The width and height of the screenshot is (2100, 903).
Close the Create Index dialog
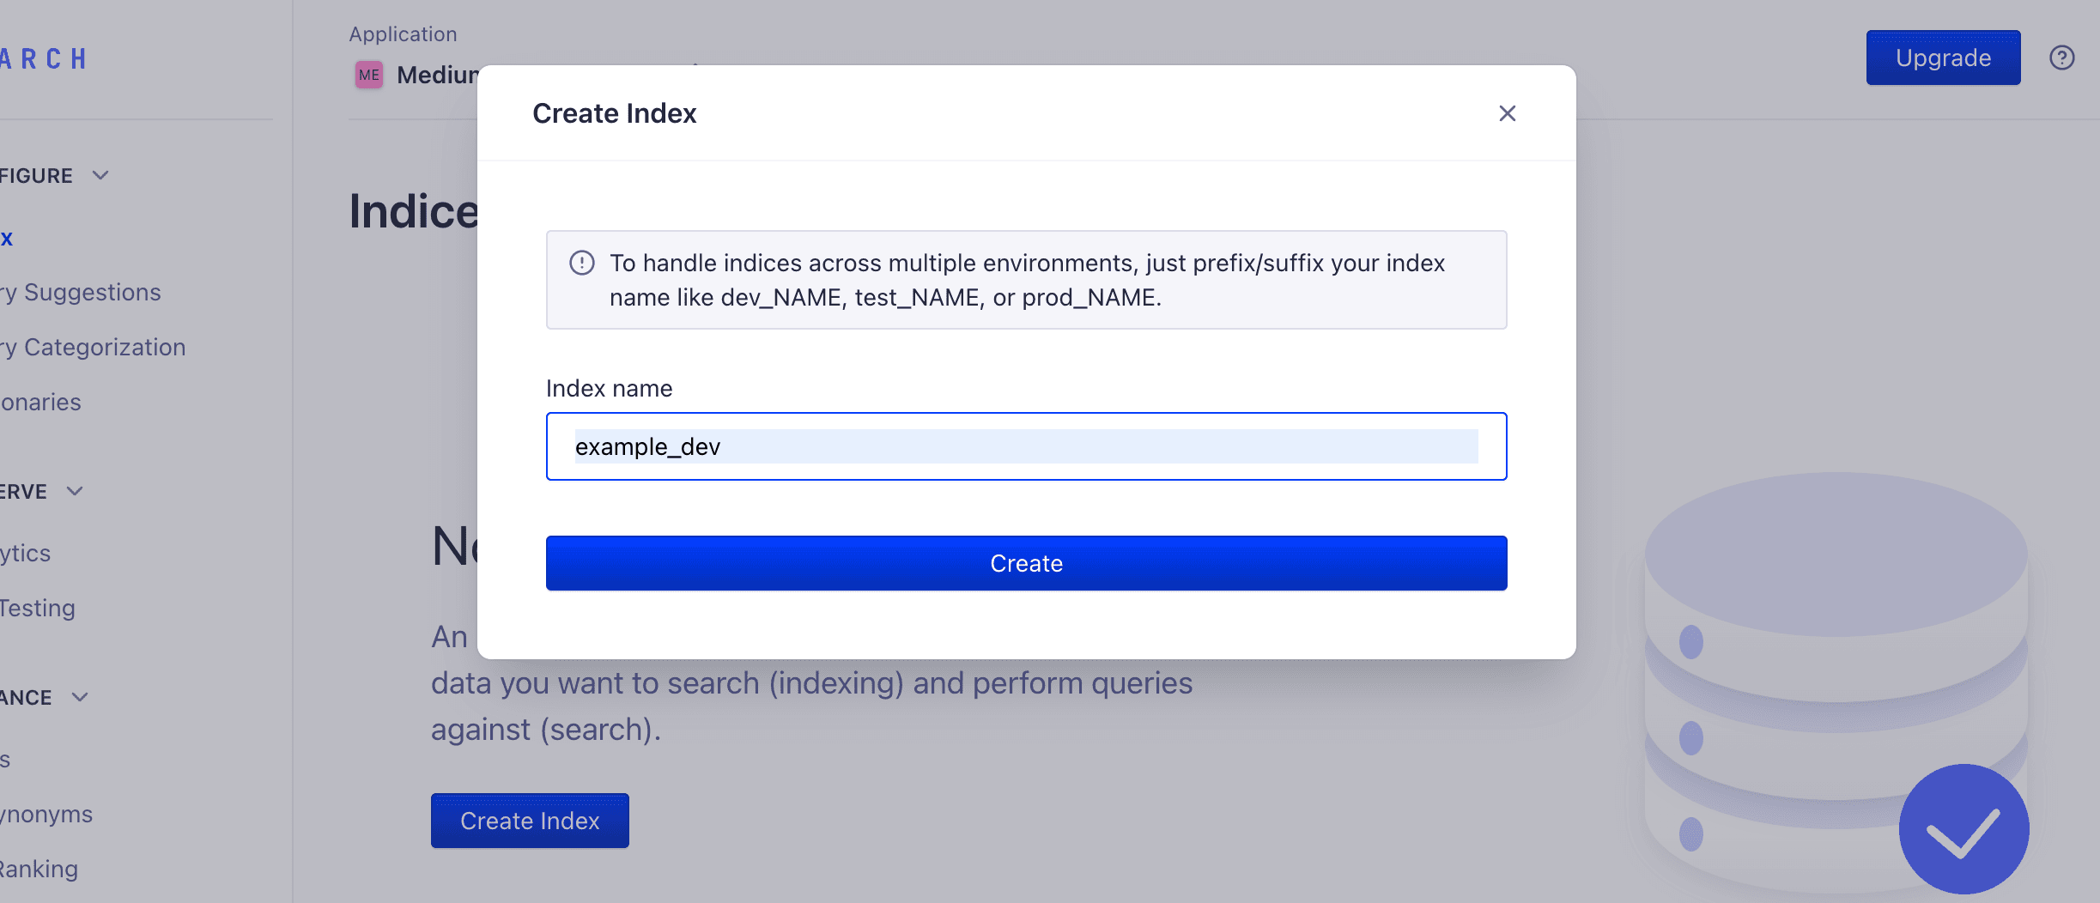pyautogui.click(x=1507, y=113)
